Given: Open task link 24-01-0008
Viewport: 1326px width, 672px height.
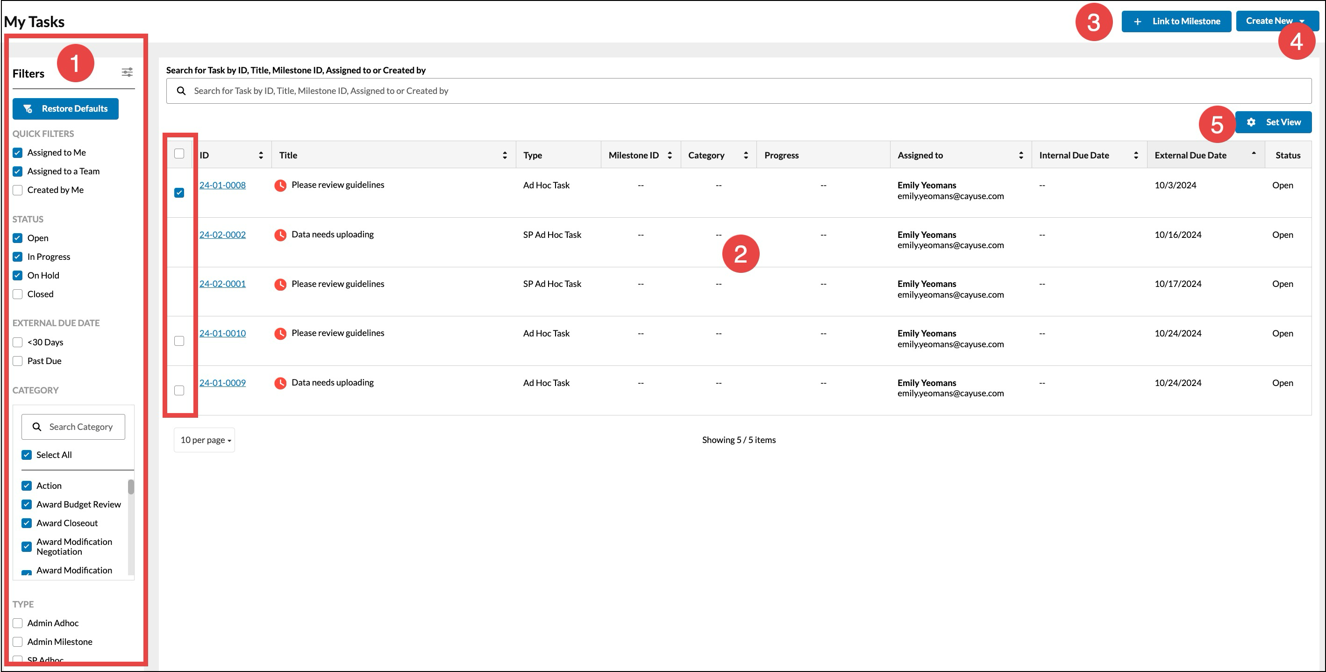Looking at the screenshot, I should point(222,185).
